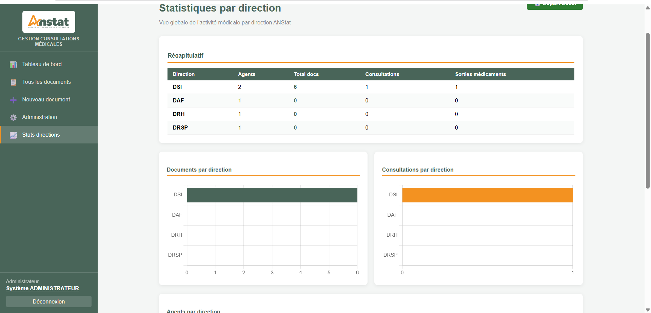Click the Tous les documents clipboard icon

pyautogui.click(x=13, y=82)
